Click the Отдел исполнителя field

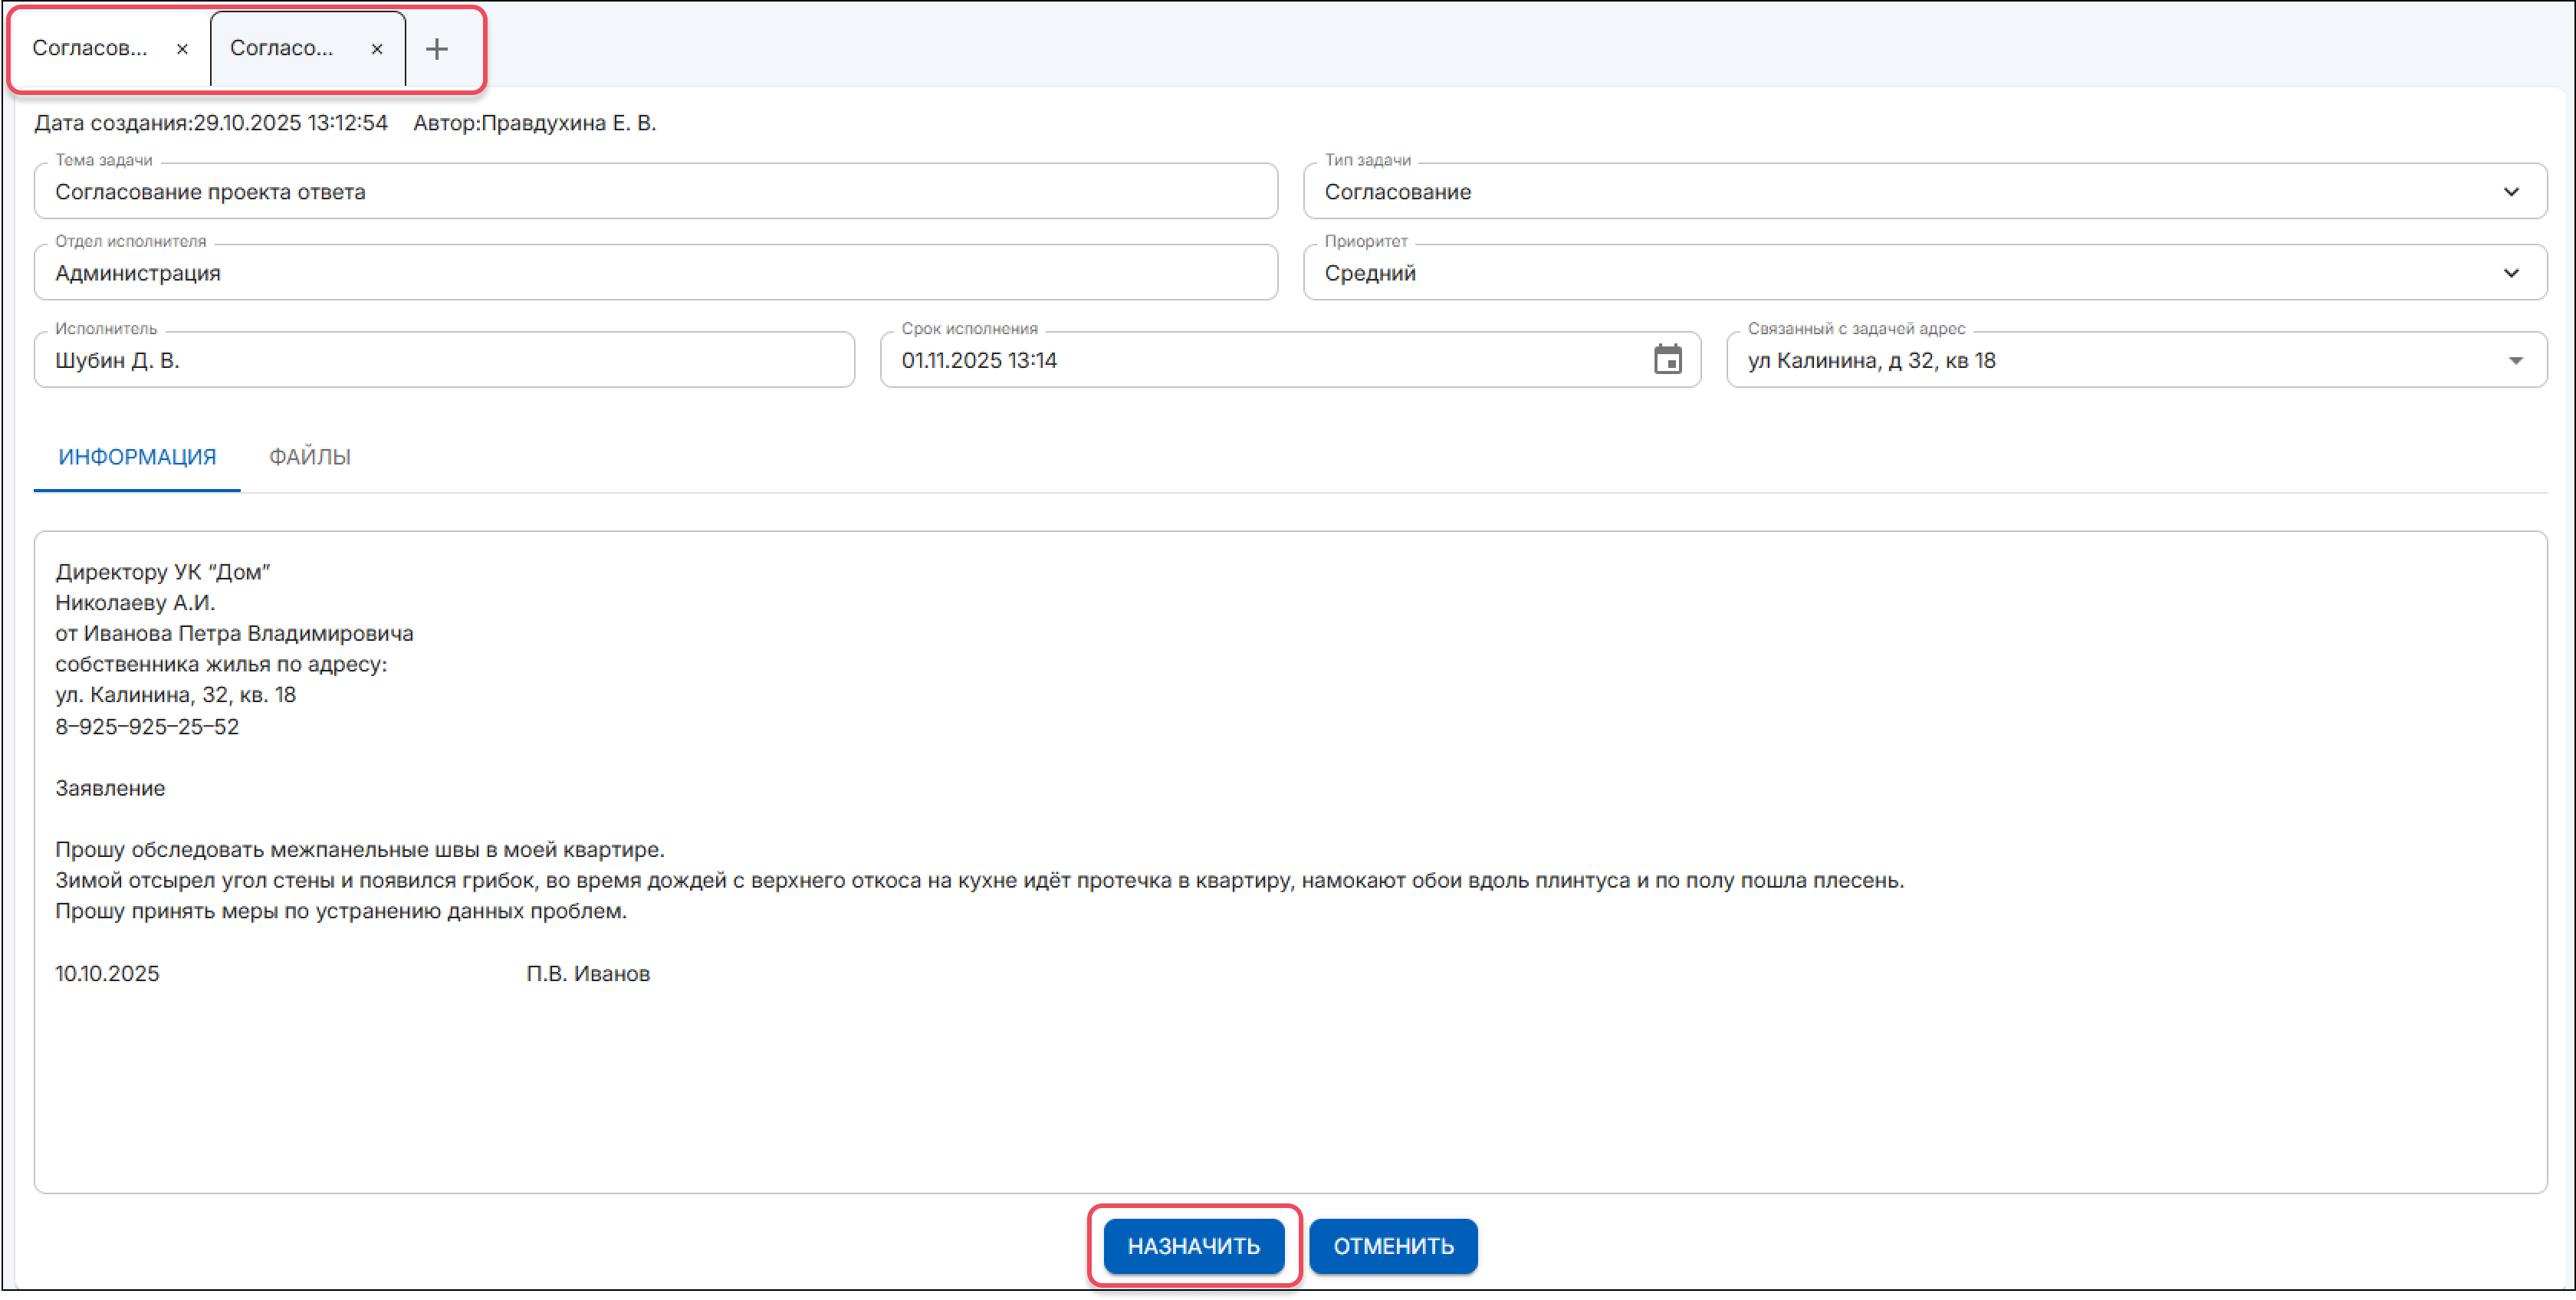[655, 273]
